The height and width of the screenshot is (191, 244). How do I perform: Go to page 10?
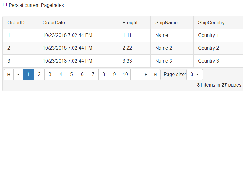[125, 75]
